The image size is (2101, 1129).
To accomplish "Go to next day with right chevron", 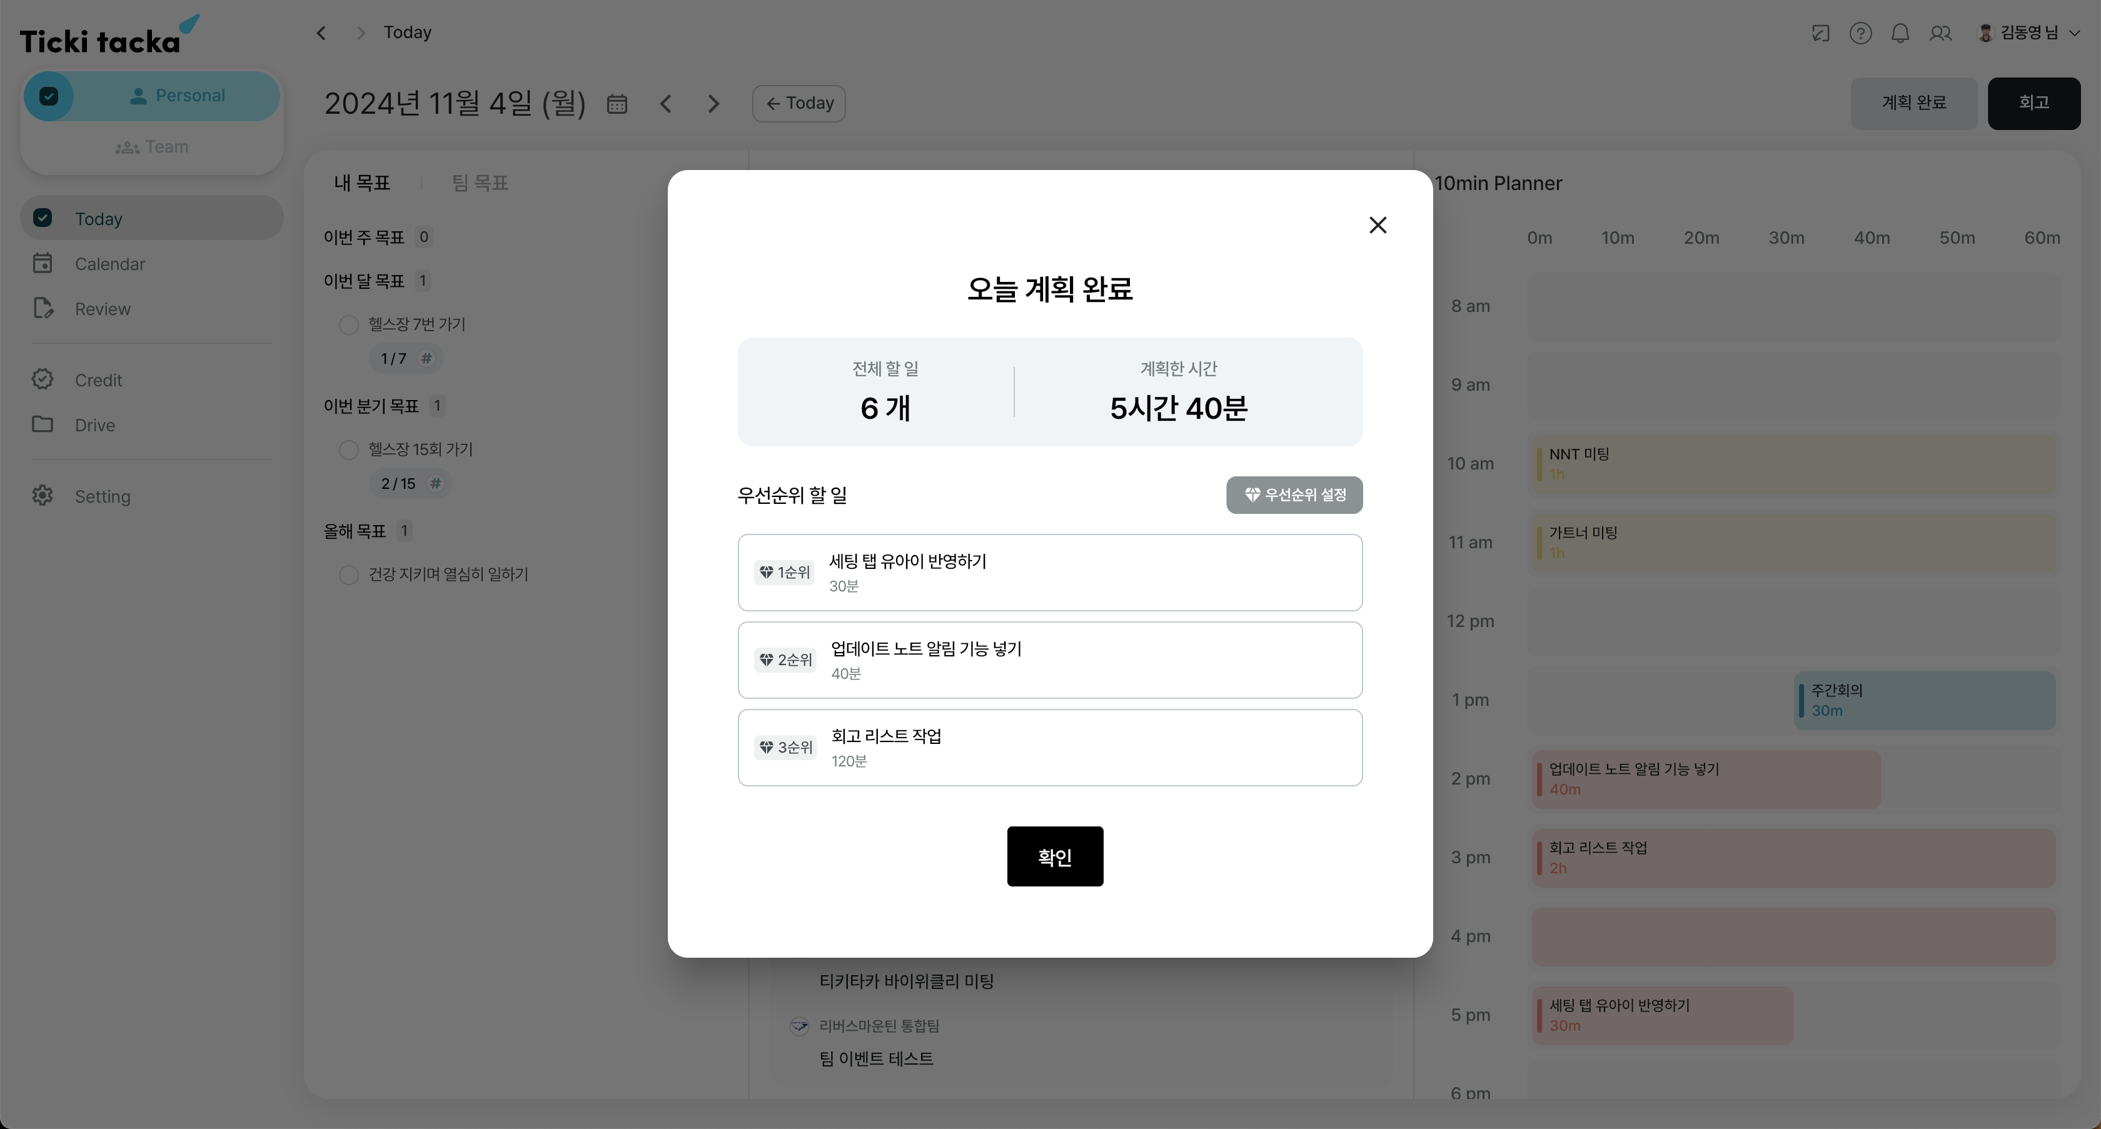I will (713, 104).
